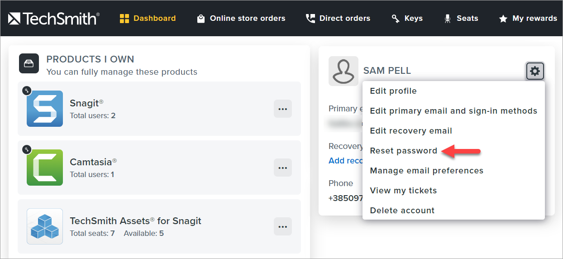Choose Edit profile in the menu
Screen dimensions: 563x259
coord(393,91)
